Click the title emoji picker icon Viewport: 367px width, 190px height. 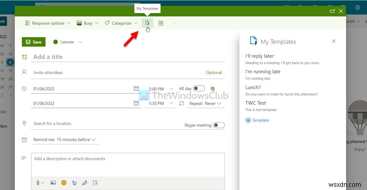[x=24, y=57]
